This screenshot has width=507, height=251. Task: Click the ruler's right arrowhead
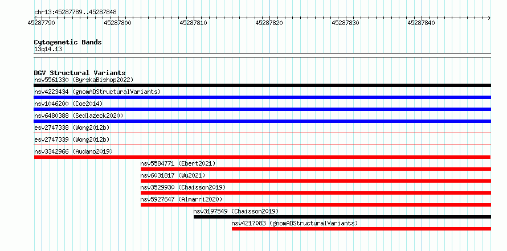tap(489, 18)
